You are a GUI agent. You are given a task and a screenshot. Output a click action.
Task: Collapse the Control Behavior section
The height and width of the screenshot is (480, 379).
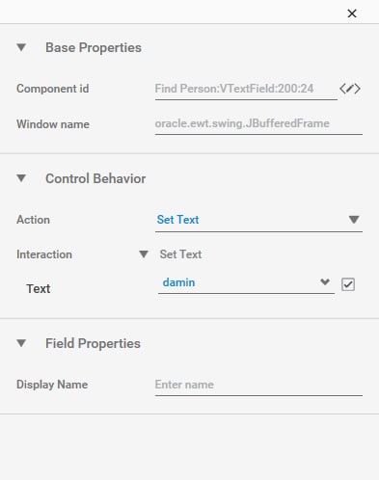[x=21, y=178]
